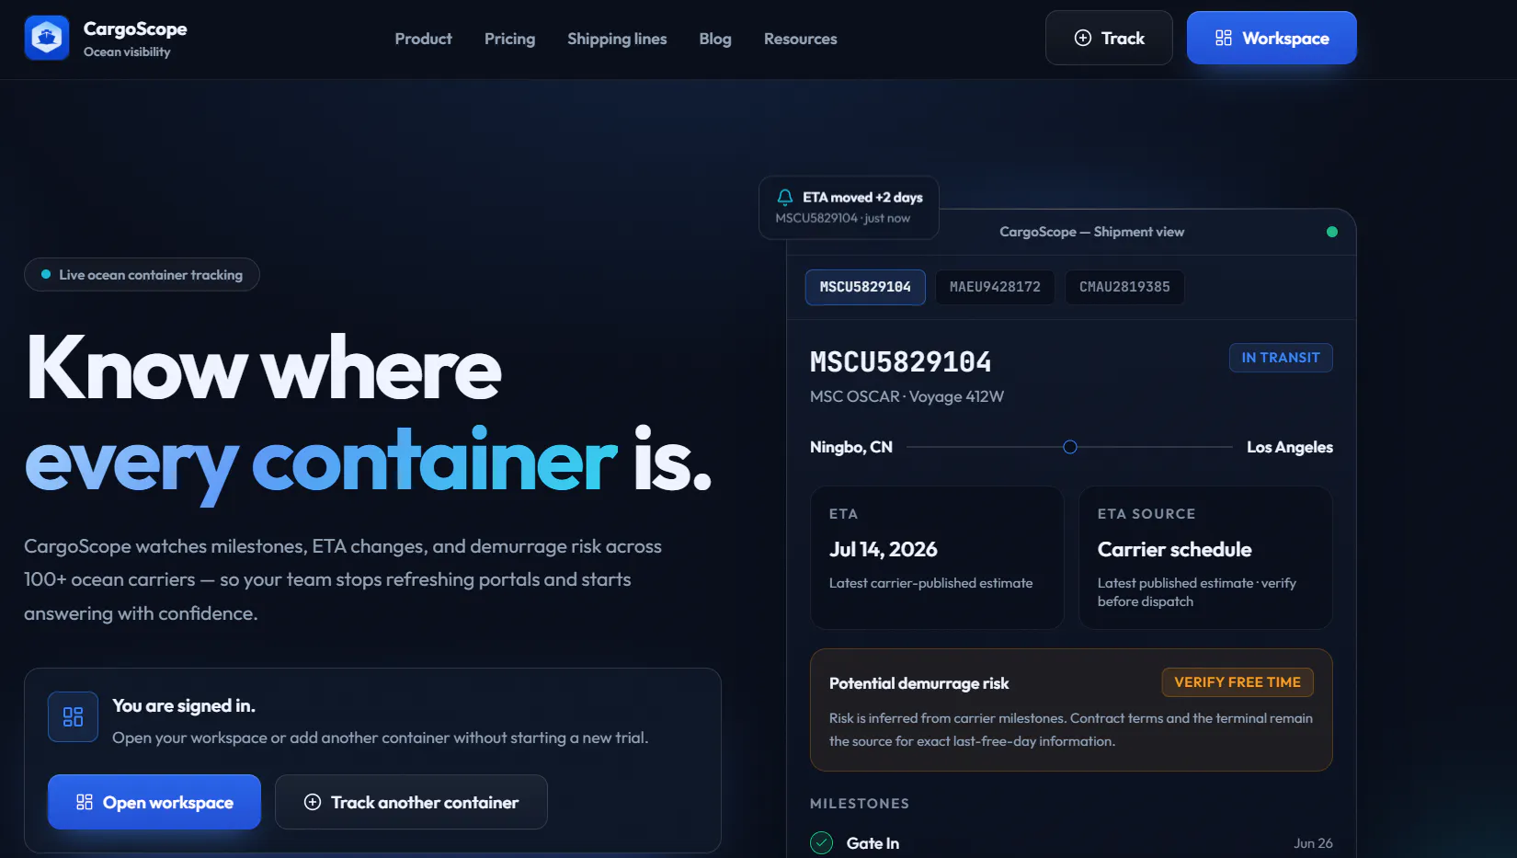Click the 'Potential demurrage risk' heading
The height and width of the screenshot is (858, 1517).
918,683
